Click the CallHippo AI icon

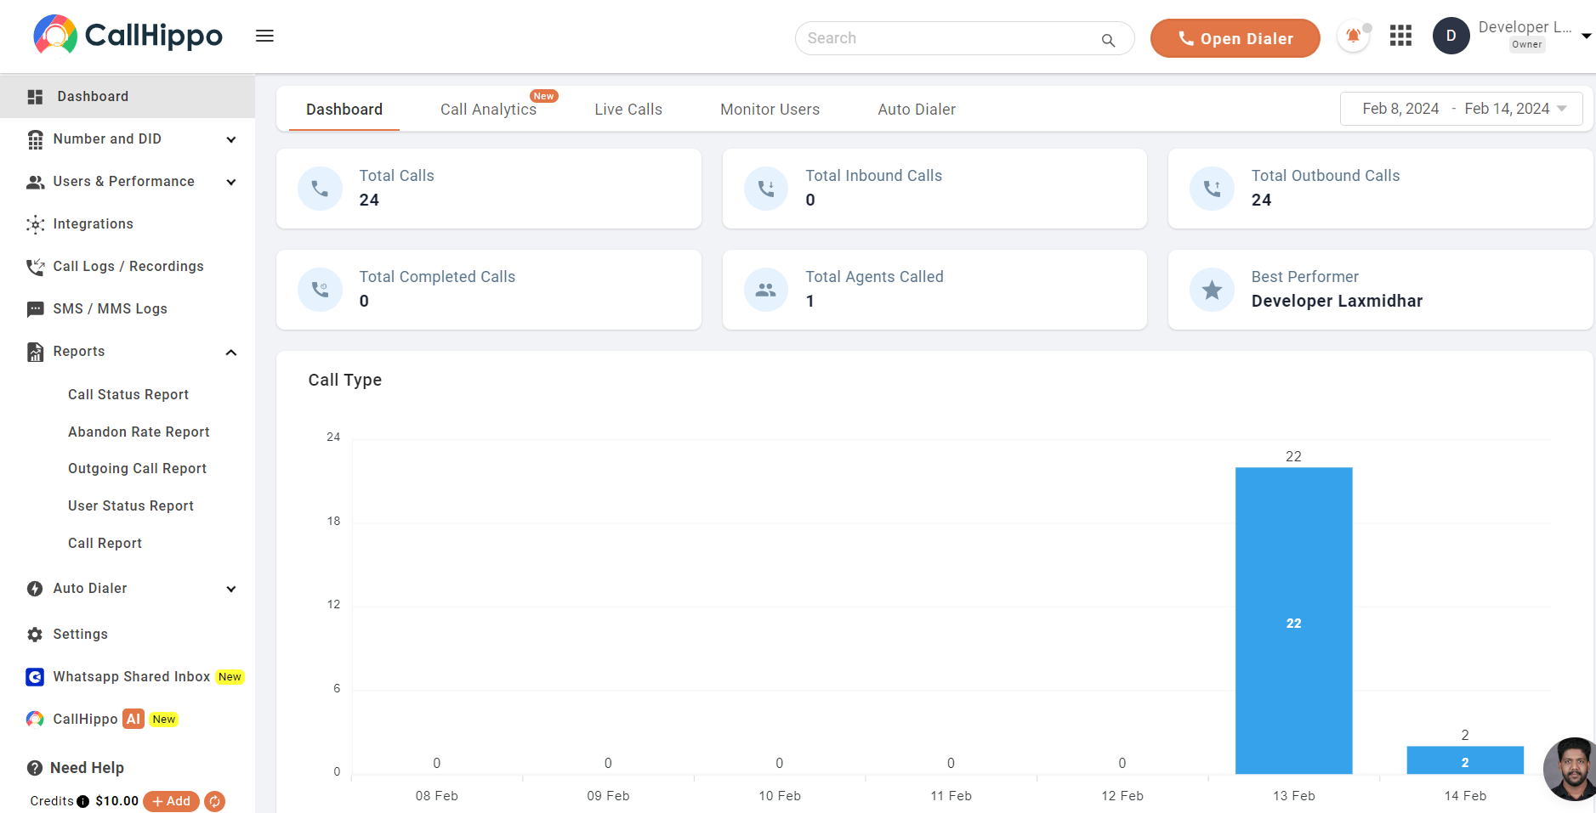(x=35, y=720)
